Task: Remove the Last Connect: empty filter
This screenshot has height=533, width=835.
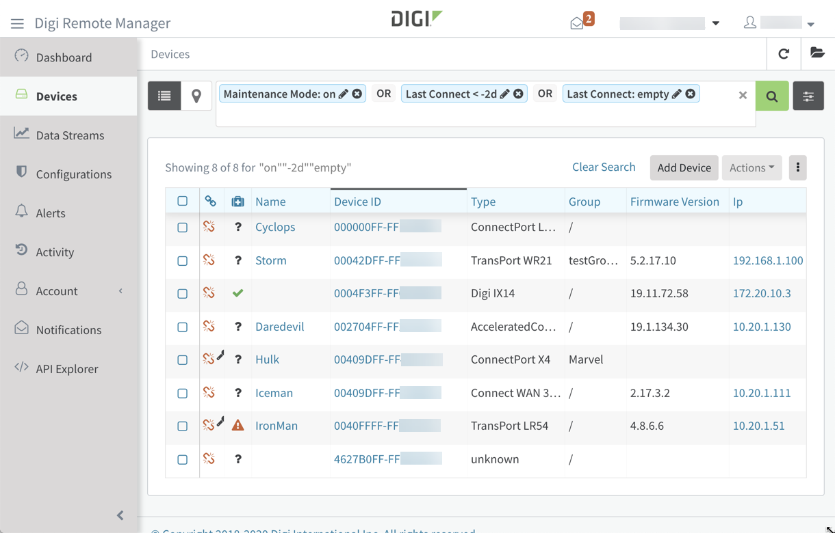Action: coord(691,94)
